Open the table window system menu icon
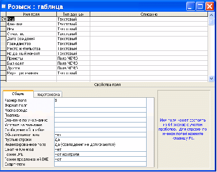Screen dimensions: 217x172 click(x=4, y=6)
